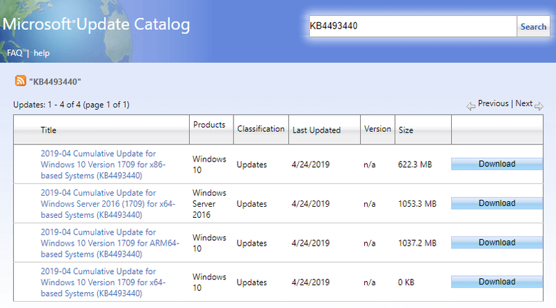This screenshot has height=308, width=556.
Task: Sort results by Last Updated column
Action: click(316, 130)
